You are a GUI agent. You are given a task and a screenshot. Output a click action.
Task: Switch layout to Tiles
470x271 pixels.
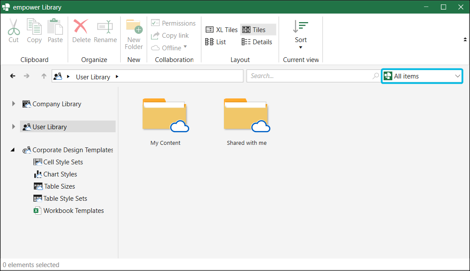pos(258,29)
